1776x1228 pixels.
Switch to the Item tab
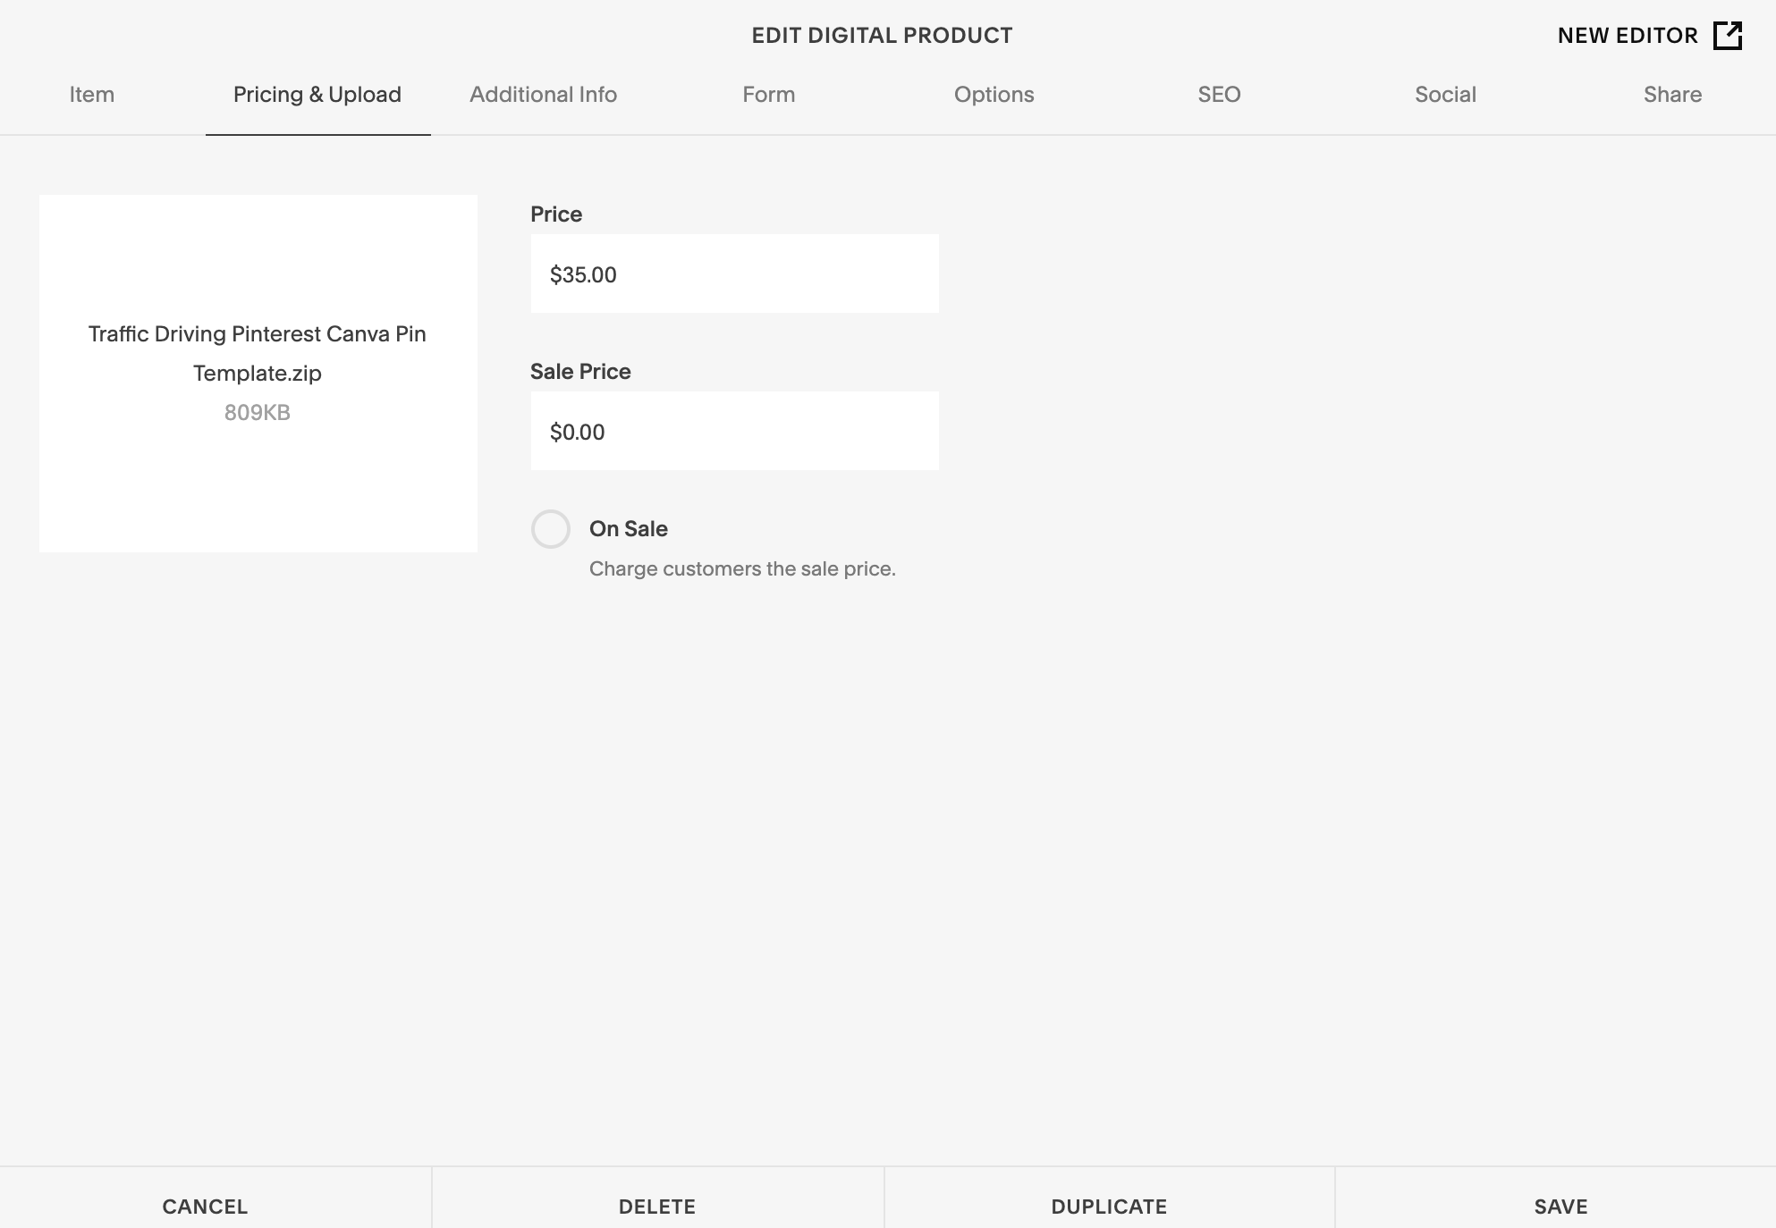tap(92, 95)
